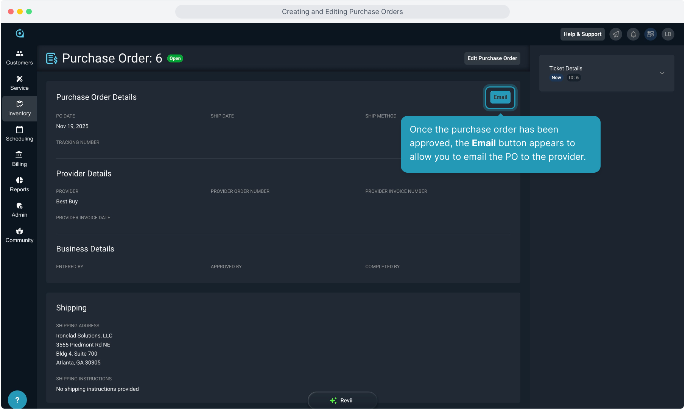Navigate to Billing in the sidebar
Image resolution: width=685 pixels, height=409 pixels.
(19, 159)
